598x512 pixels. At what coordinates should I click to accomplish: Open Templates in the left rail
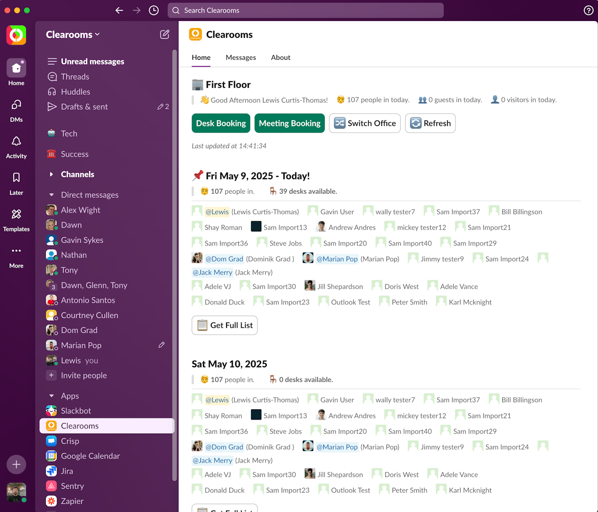(16, 219)
